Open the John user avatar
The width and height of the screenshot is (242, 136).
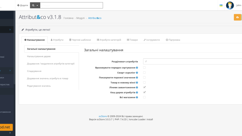(230, 5)
